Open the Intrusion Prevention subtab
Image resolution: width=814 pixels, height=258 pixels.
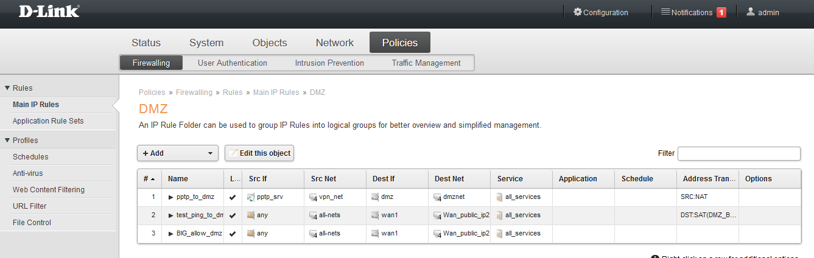click(x=329, y=63)
